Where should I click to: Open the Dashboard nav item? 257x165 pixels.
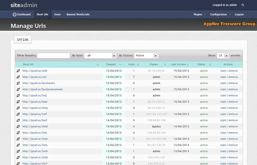22,15
